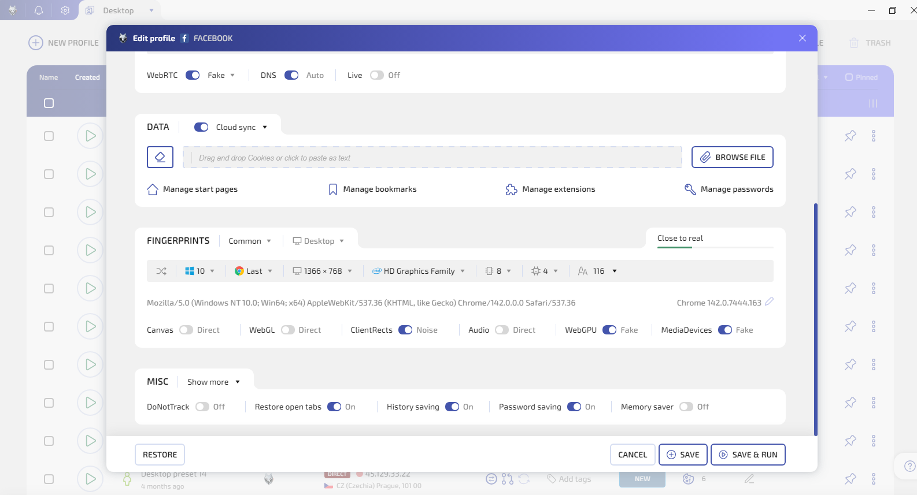917x495 pixels.
Task: Close the Edit profile dialog
Action: point(803,38)
